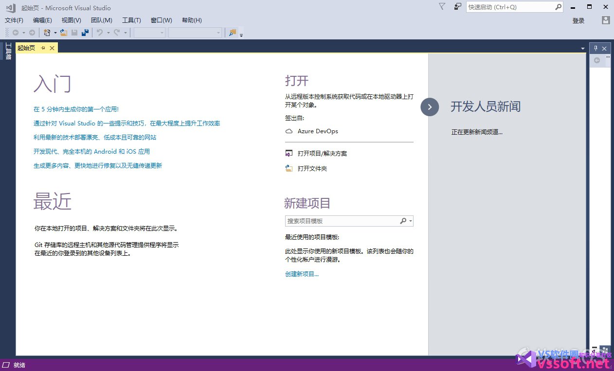Viewport: 614px width, 371px height.
Task: Click the right panel toolbar overflow chevron
Action: (608, 57)
